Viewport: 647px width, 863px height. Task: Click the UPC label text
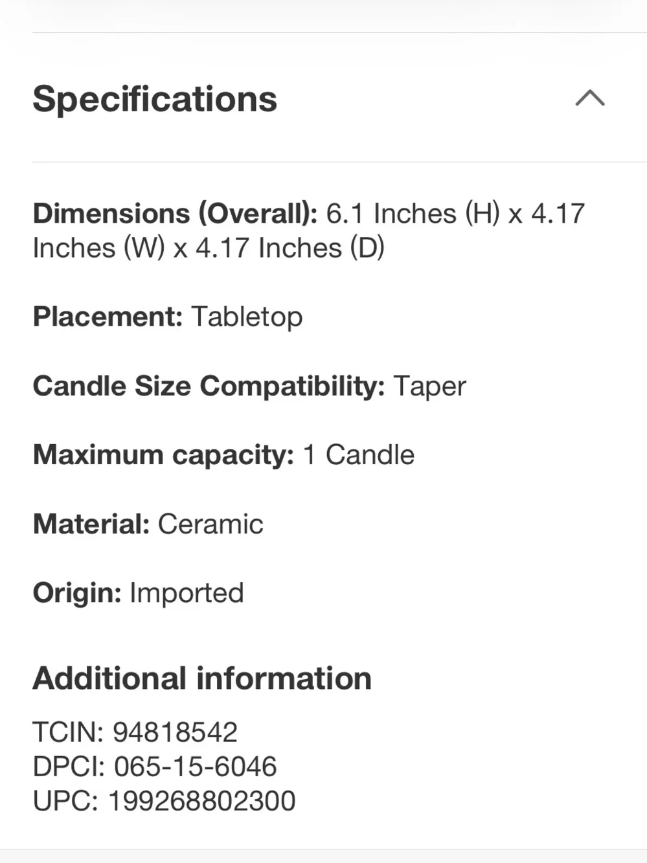65,801
